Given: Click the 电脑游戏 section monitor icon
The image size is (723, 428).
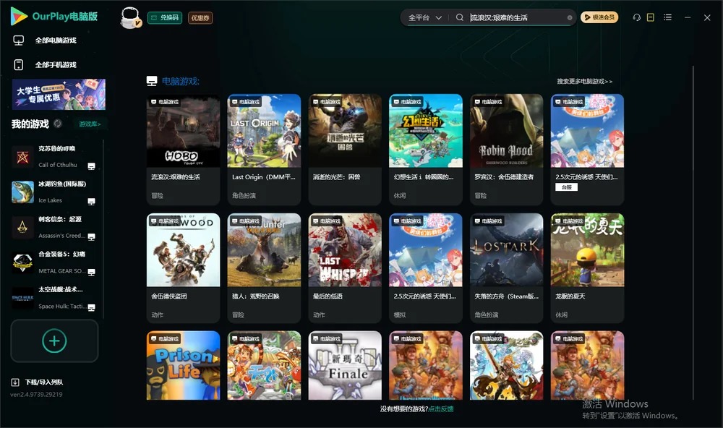Looking at the screenshot, I should [x=152, y=81].
